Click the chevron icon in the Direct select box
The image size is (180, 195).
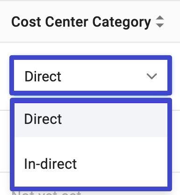click(x=151, y=76)
